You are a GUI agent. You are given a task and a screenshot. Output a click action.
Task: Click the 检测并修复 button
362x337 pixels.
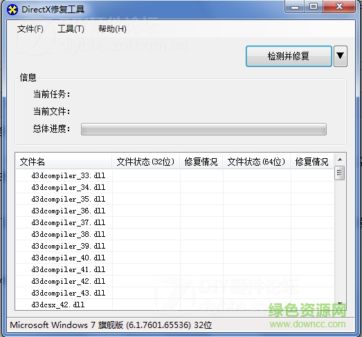tap(289, 56)
